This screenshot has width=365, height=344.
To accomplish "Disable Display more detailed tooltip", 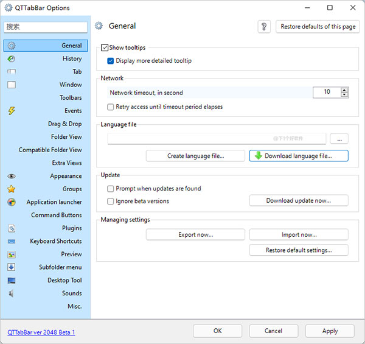I will 111,61.
